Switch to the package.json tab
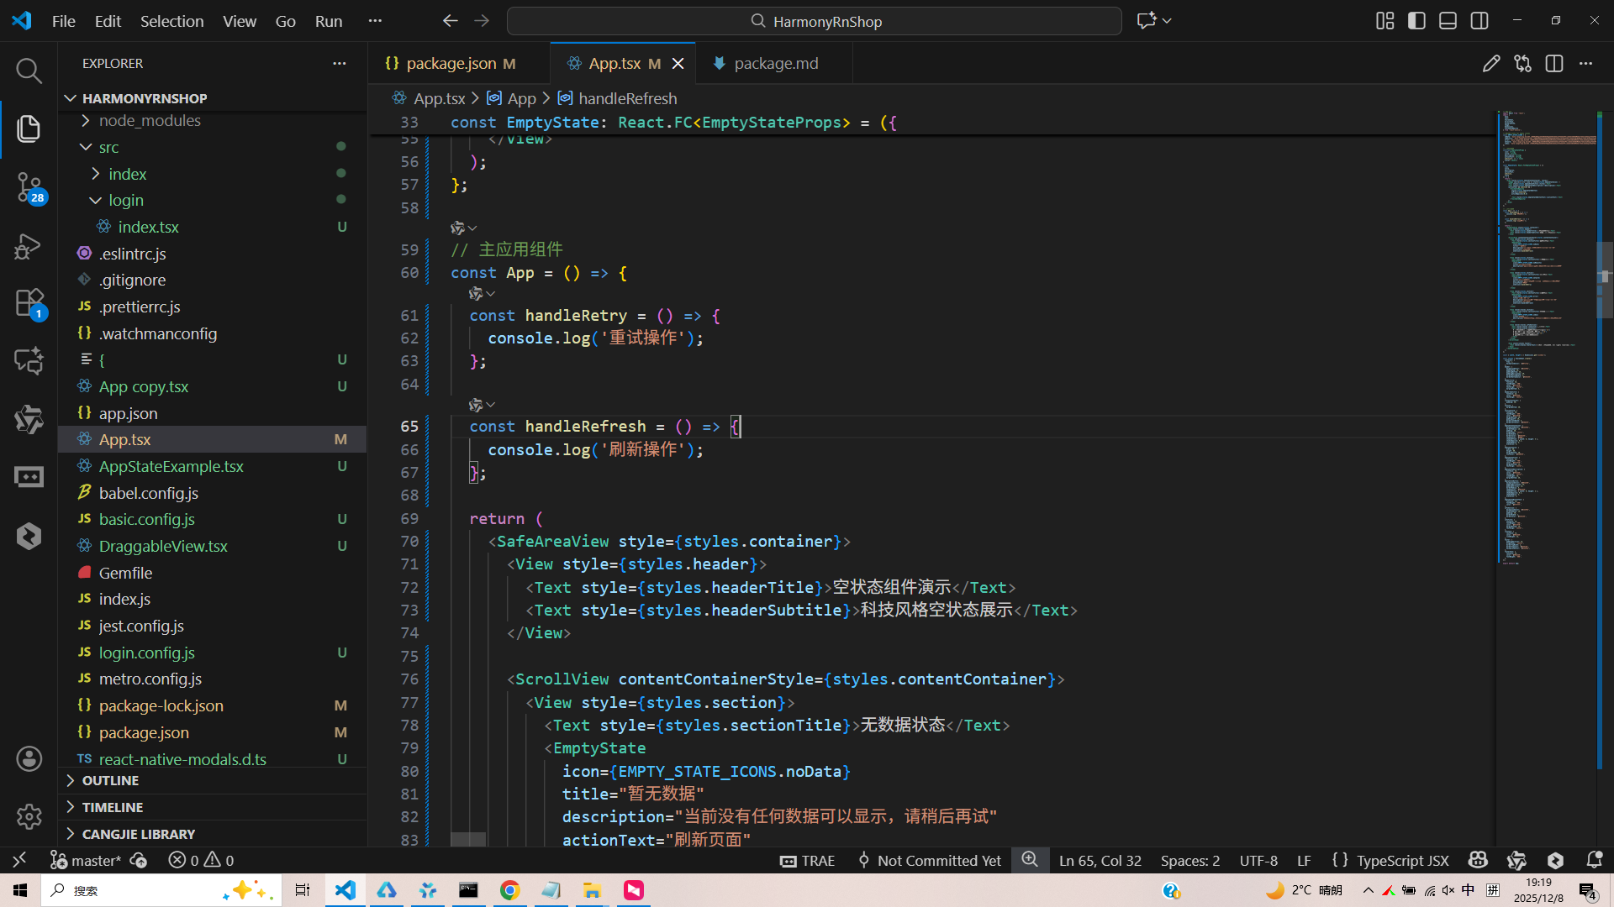 tap(451, 64)
